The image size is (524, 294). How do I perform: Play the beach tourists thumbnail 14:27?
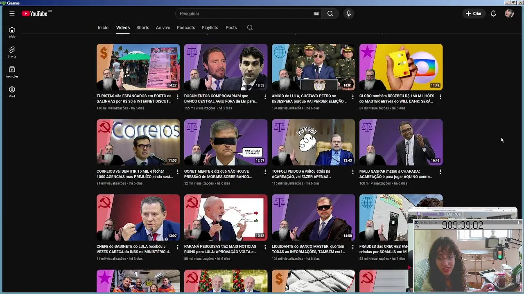pos(138,67)
